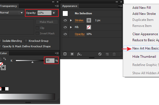Screen dimensions: 159x105
Task: Click the trash Delete Selected Item icon
Action: coord(114,54)
